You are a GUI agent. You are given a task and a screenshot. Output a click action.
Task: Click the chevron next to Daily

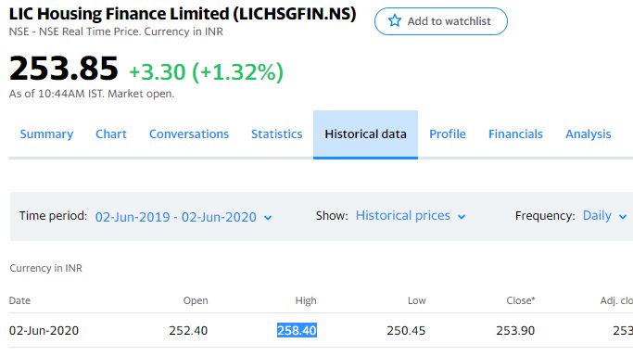pyautogui.click(x=623, y=217)
